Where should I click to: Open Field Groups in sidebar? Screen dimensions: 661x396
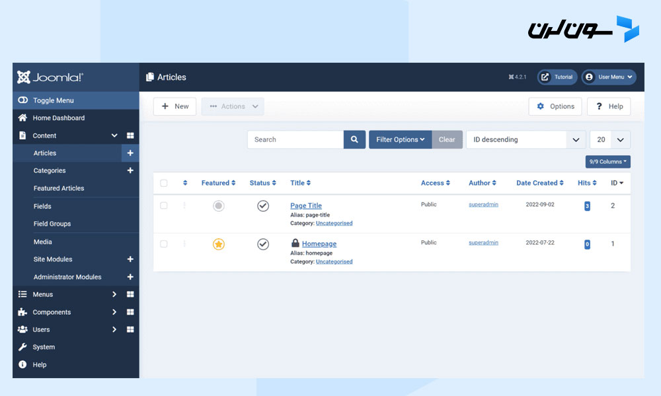(52, 224)
